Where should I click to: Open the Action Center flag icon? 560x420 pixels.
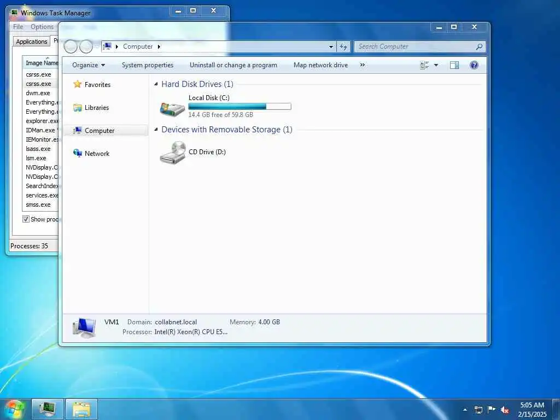click(492, 410)
